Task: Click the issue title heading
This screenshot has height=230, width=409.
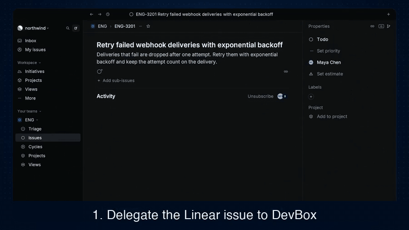Action: point(190,45)
